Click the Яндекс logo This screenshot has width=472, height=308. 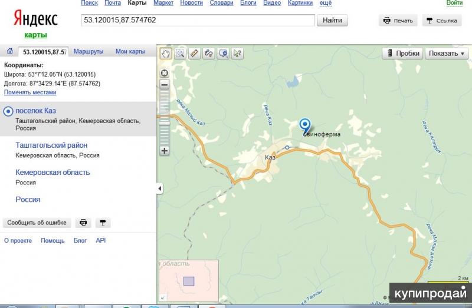35,19
